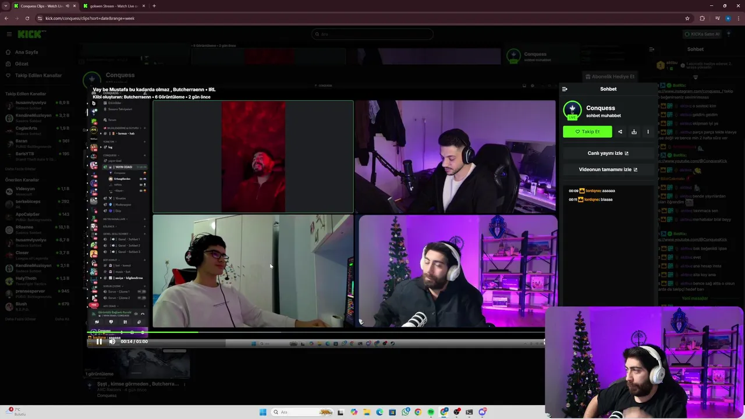This screenshot has height=419, width=745.
Task: Open RRaenee recommended channel
Action: [37, 229]
